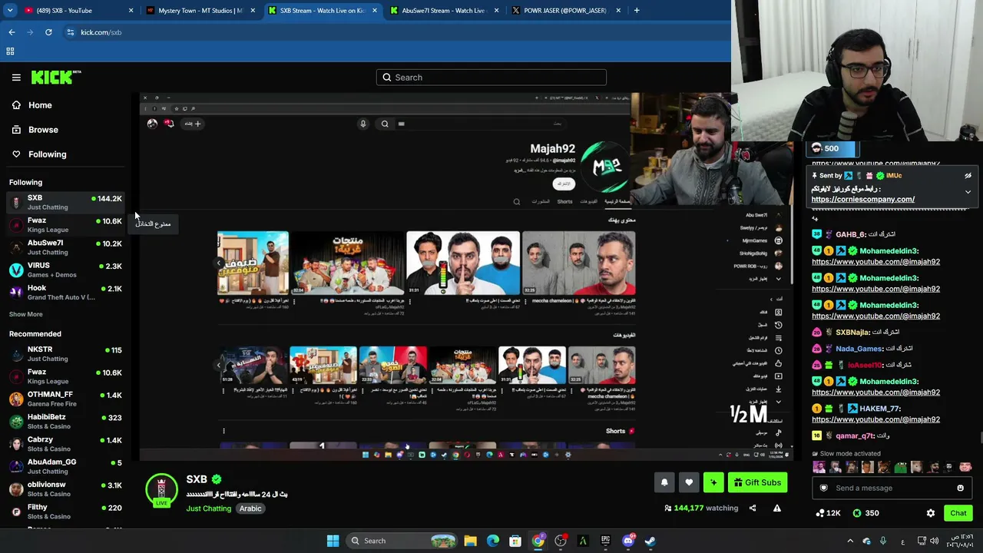Click the Gift Subs button
The image size is (983, 553).
pyautogui.click(x=757, y=482)
